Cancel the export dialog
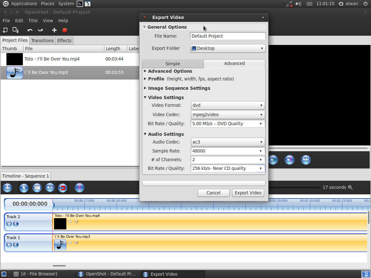 [x=214, y=193]
